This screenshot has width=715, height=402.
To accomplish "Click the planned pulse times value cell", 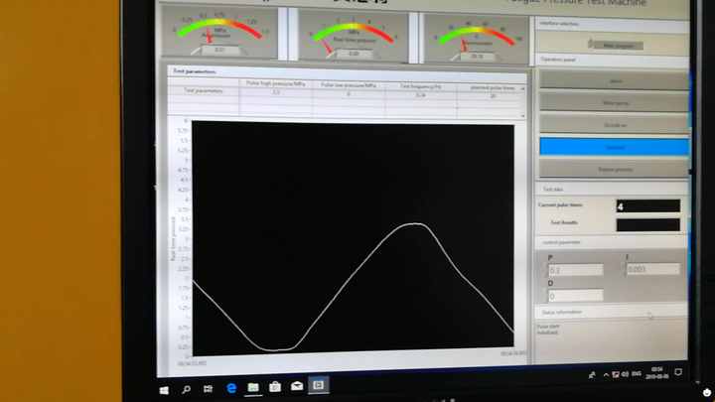I will click(492, 96).
